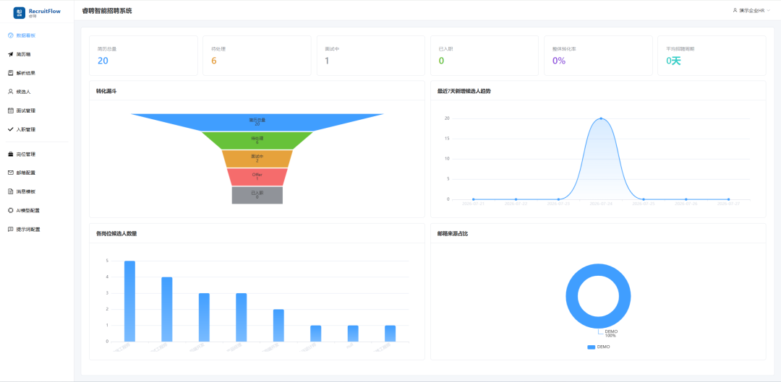Click the 2026-07-24 peak data point

click(601, 118)
